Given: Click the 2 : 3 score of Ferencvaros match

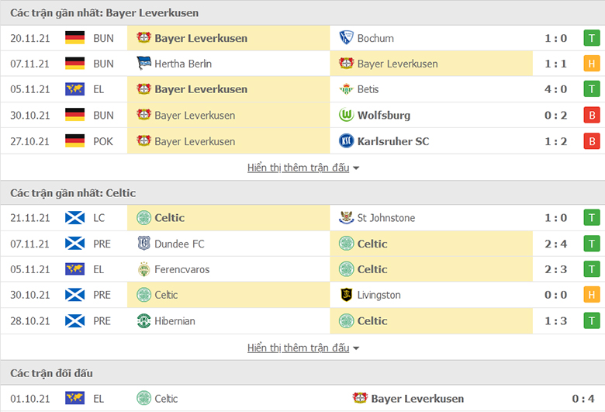Looking at the screenshot, I should tap(555, 269).
